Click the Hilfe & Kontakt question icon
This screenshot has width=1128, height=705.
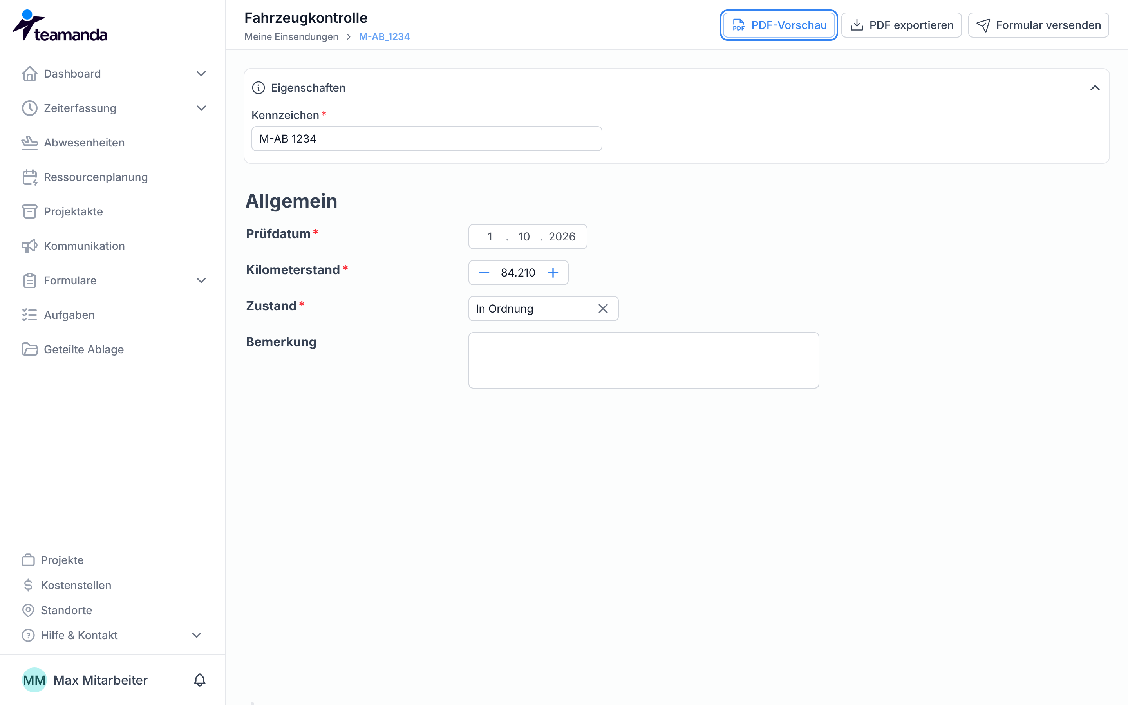28,636
